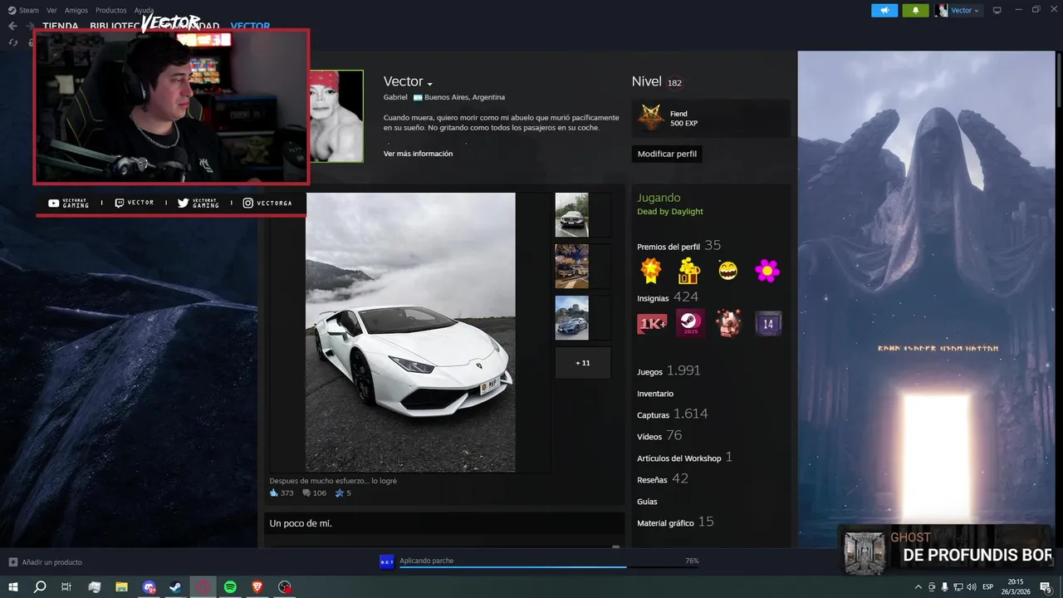Open Vídeos 76 link
The image size is (1063, 598).
click(x=659, y=436)
